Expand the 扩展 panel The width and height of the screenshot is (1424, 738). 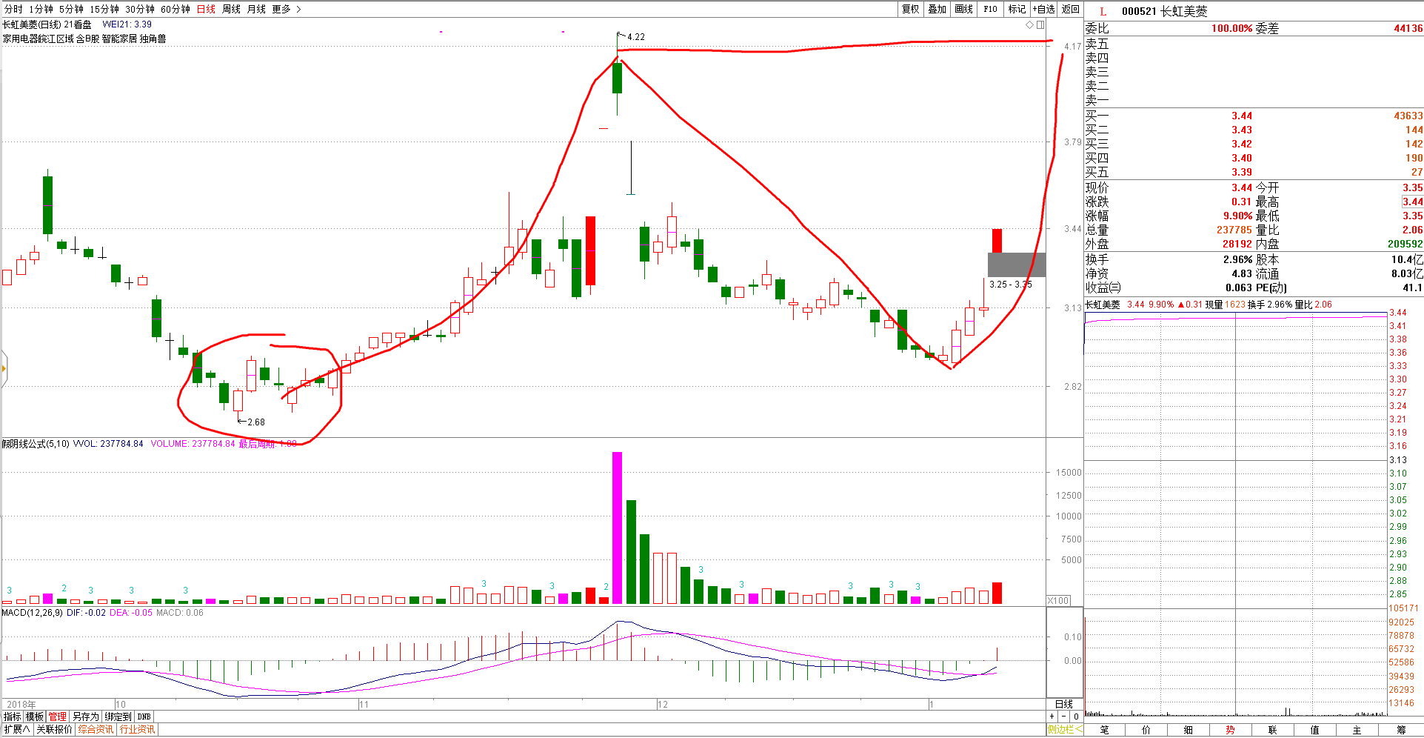pyautogui.click(x=16, y=730)
